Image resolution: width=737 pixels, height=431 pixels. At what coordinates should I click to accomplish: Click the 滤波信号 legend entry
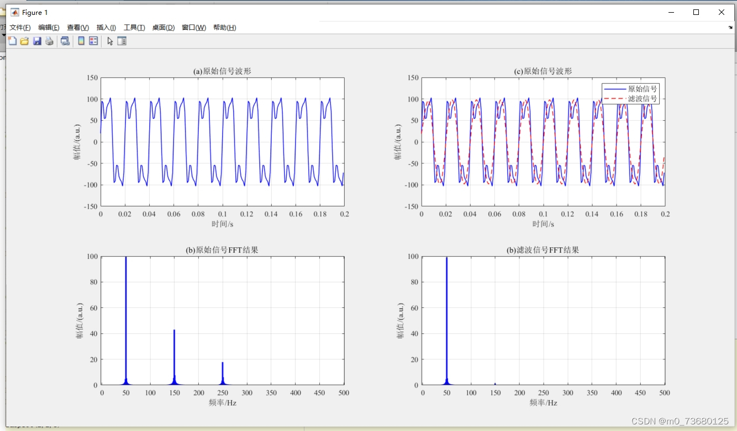[x=630, y=98]
